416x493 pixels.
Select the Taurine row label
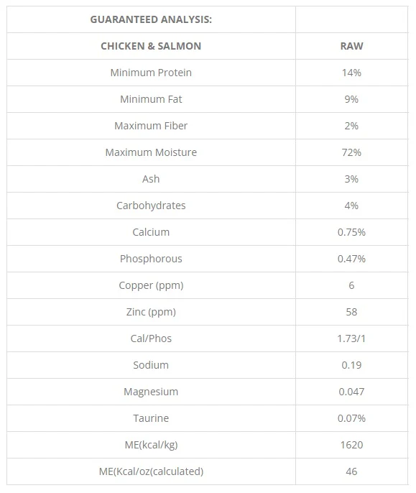tap(151, 418)
